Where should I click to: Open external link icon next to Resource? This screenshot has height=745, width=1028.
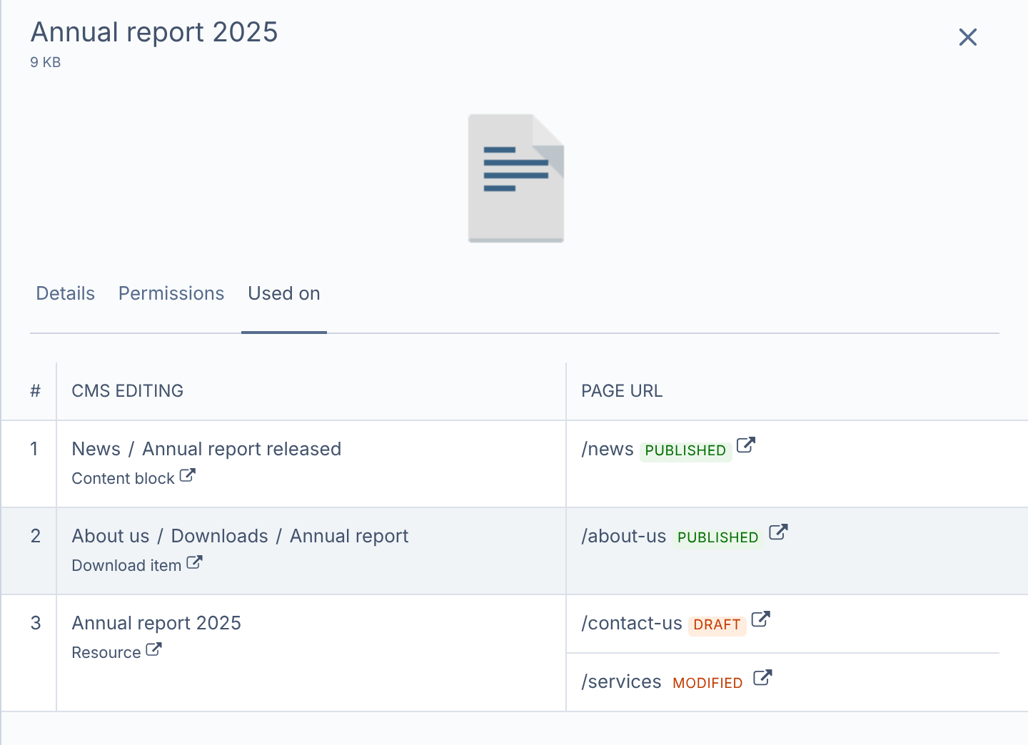tap(153, 649)
